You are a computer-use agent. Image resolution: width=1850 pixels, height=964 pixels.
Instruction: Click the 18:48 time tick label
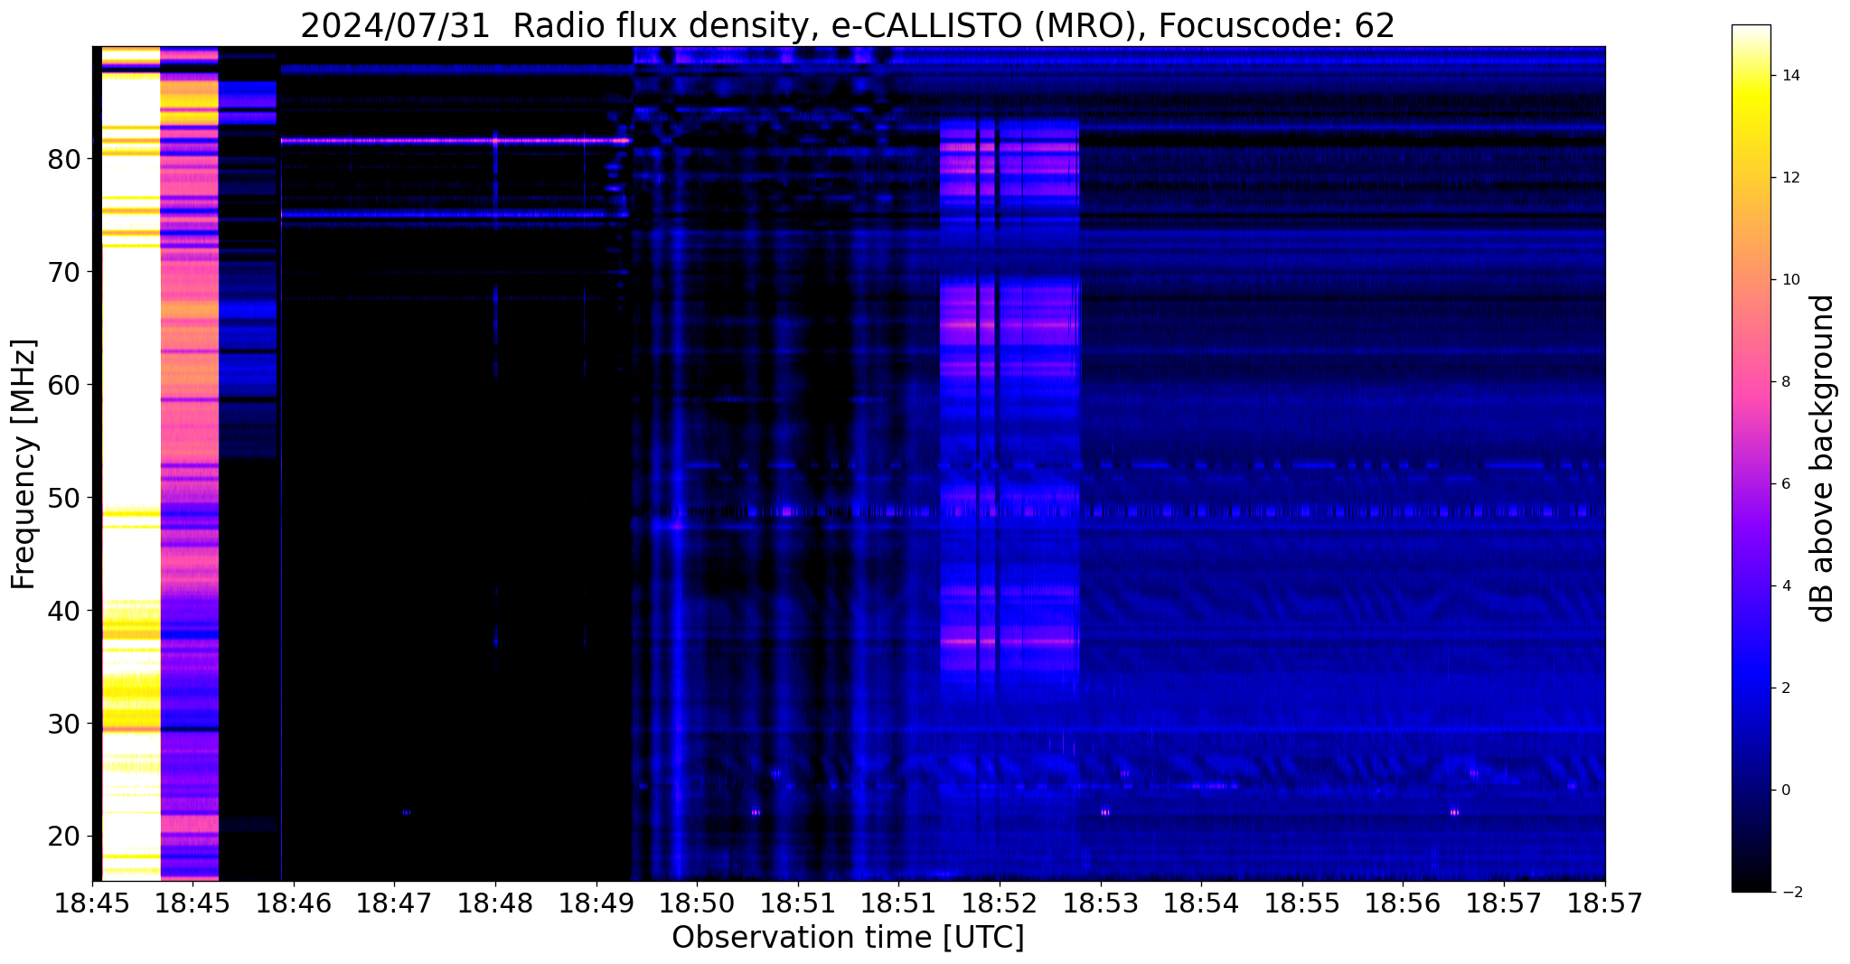click(494, 903)
